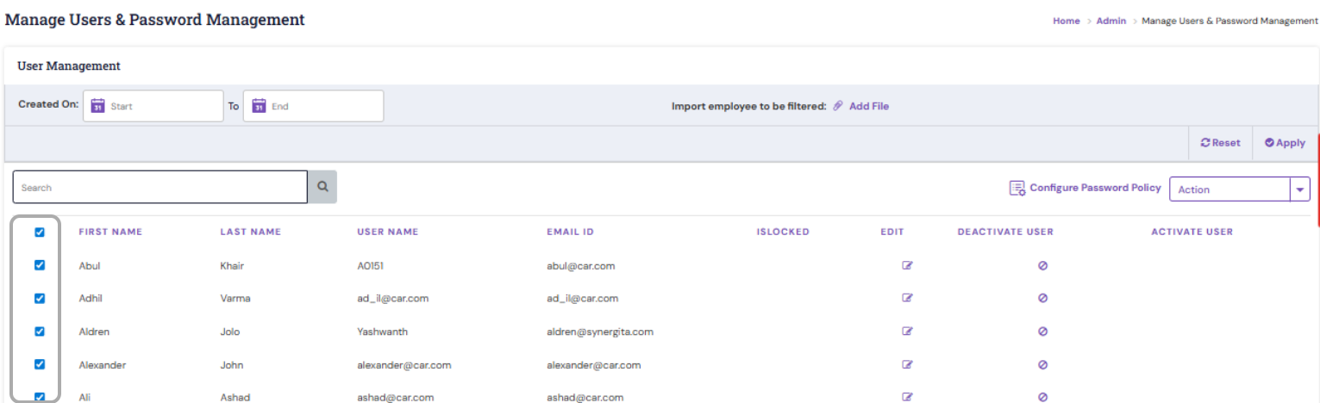Deactivate user Ali Ashad
This screenshot has width=1320, height=403.
(1042, 397)
